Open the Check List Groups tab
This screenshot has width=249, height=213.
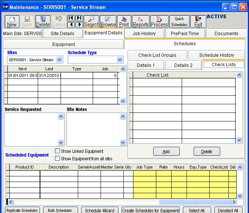[157, 55]
